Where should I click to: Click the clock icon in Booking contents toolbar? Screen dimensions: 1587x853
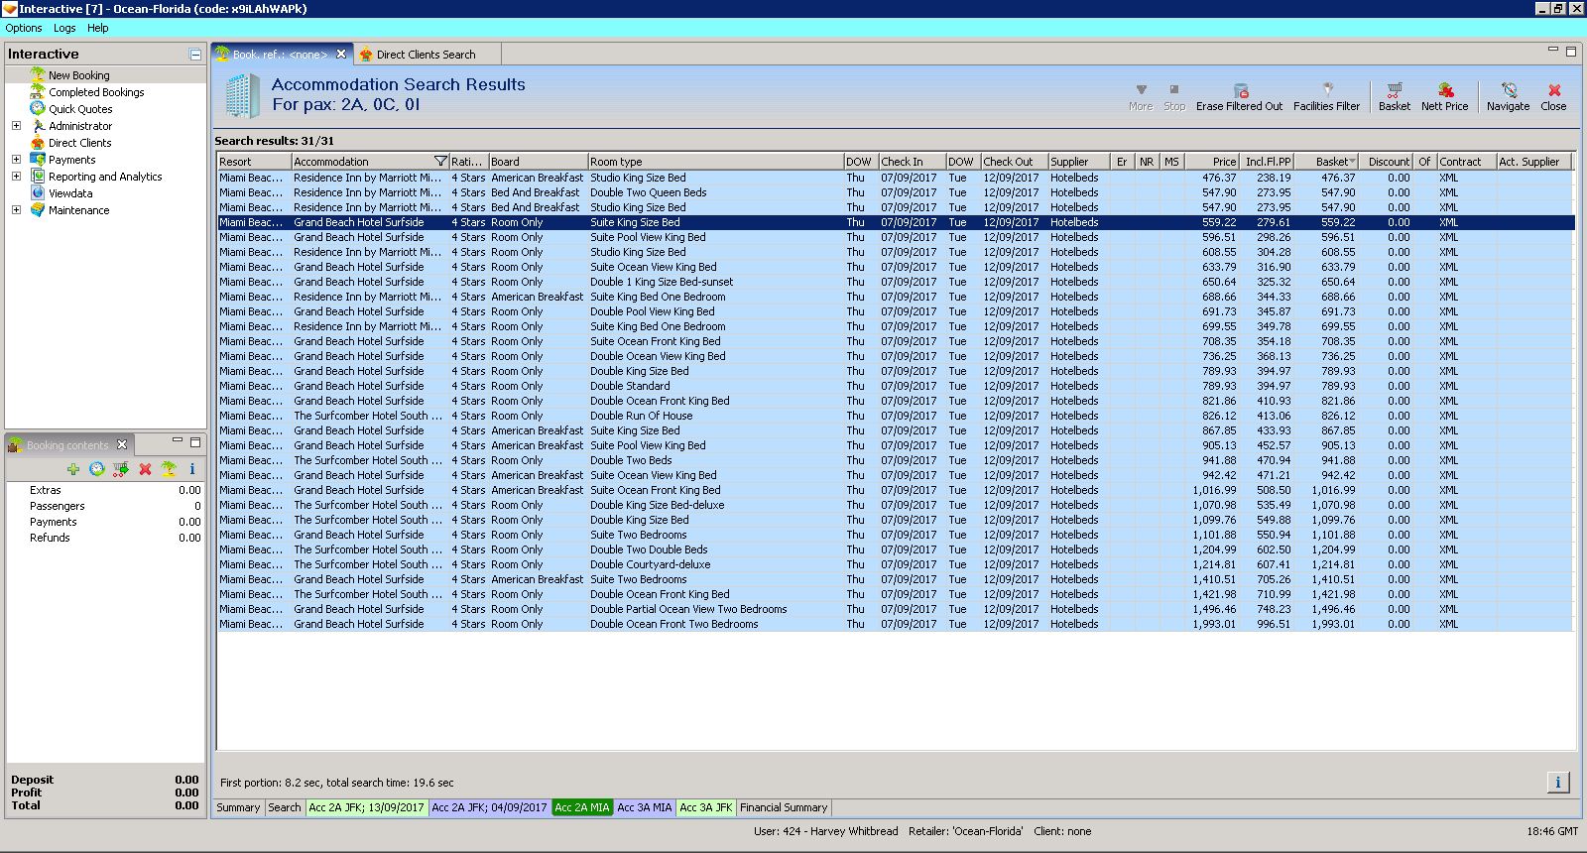coord(97,469)
